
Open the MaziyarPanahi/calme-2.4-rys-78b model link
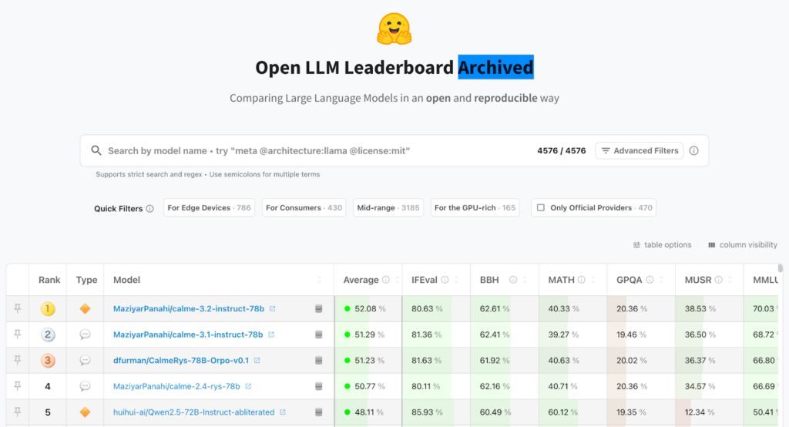pyautogui.click(x=176, y=387)
